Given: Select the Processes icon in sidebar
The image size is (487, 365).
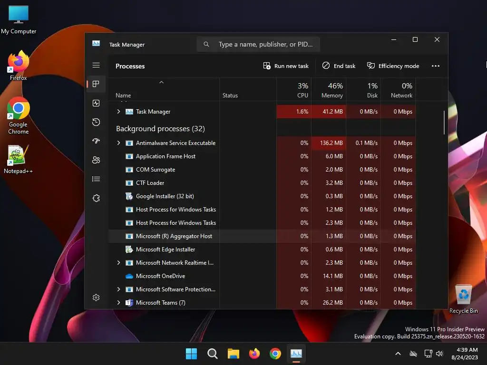Looking at the screenshot, I should click(96, 84).
